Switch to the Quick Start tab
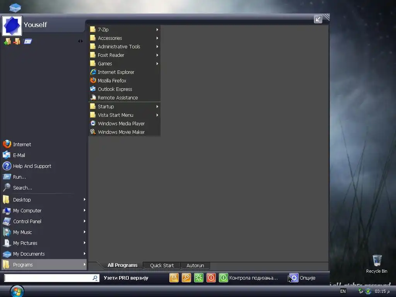The height and width of the screenshot is (297, 396). (x=162, y=265)
